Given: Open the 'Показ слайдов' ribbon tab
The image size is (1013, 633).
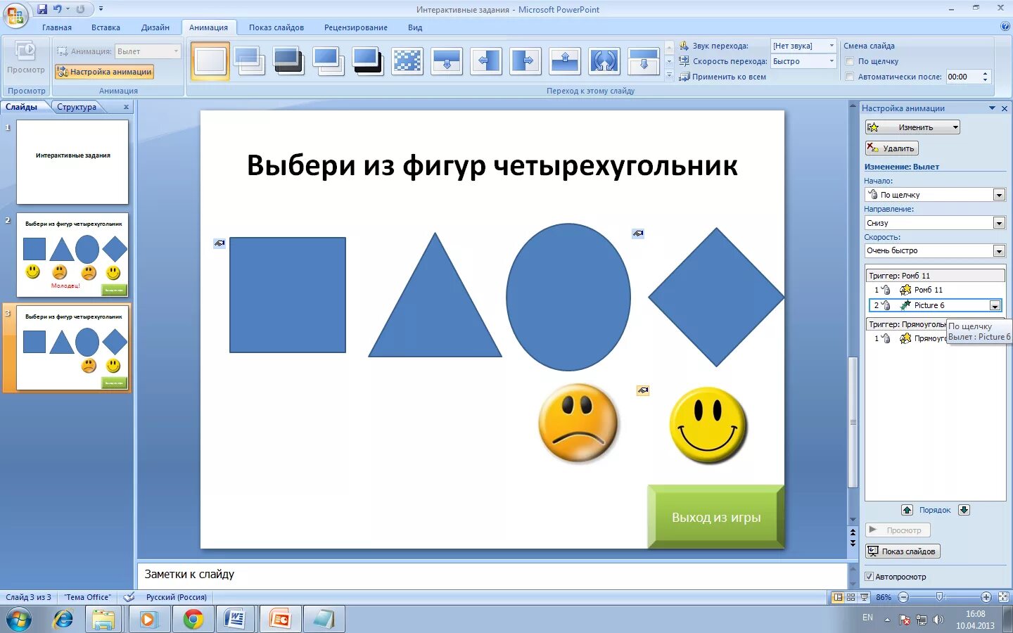Looking at the screenshot, I should 276,27.
